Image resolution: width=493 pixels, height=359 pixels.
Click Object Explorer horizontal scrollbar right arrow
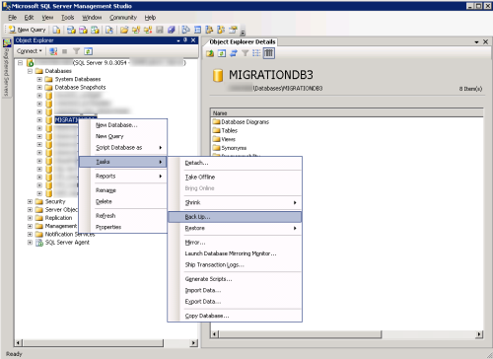point(194,343)
